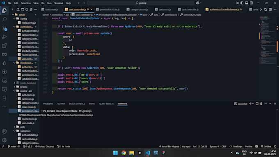Viewport: 279px width, 157px height.
Task: Open the Terminal menu
Action: coord(59,3)
